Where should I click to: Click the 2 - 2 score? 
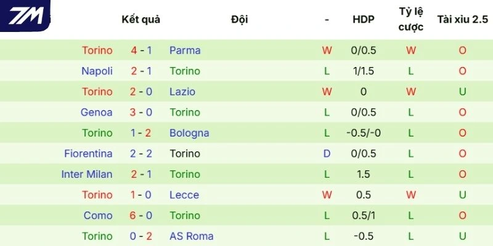pos(141,154)
